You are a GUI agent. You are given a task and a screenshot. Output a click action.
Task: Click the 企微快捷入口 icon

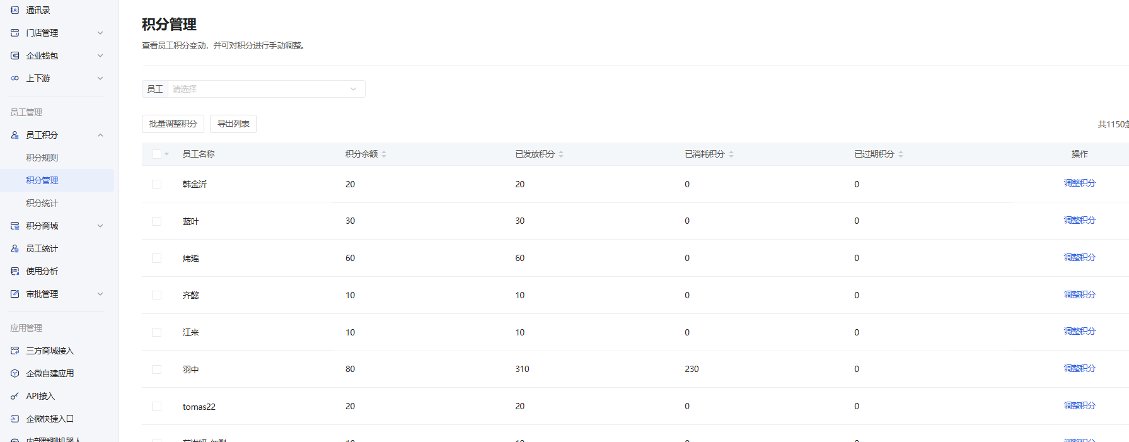click(x=15, y=419)
